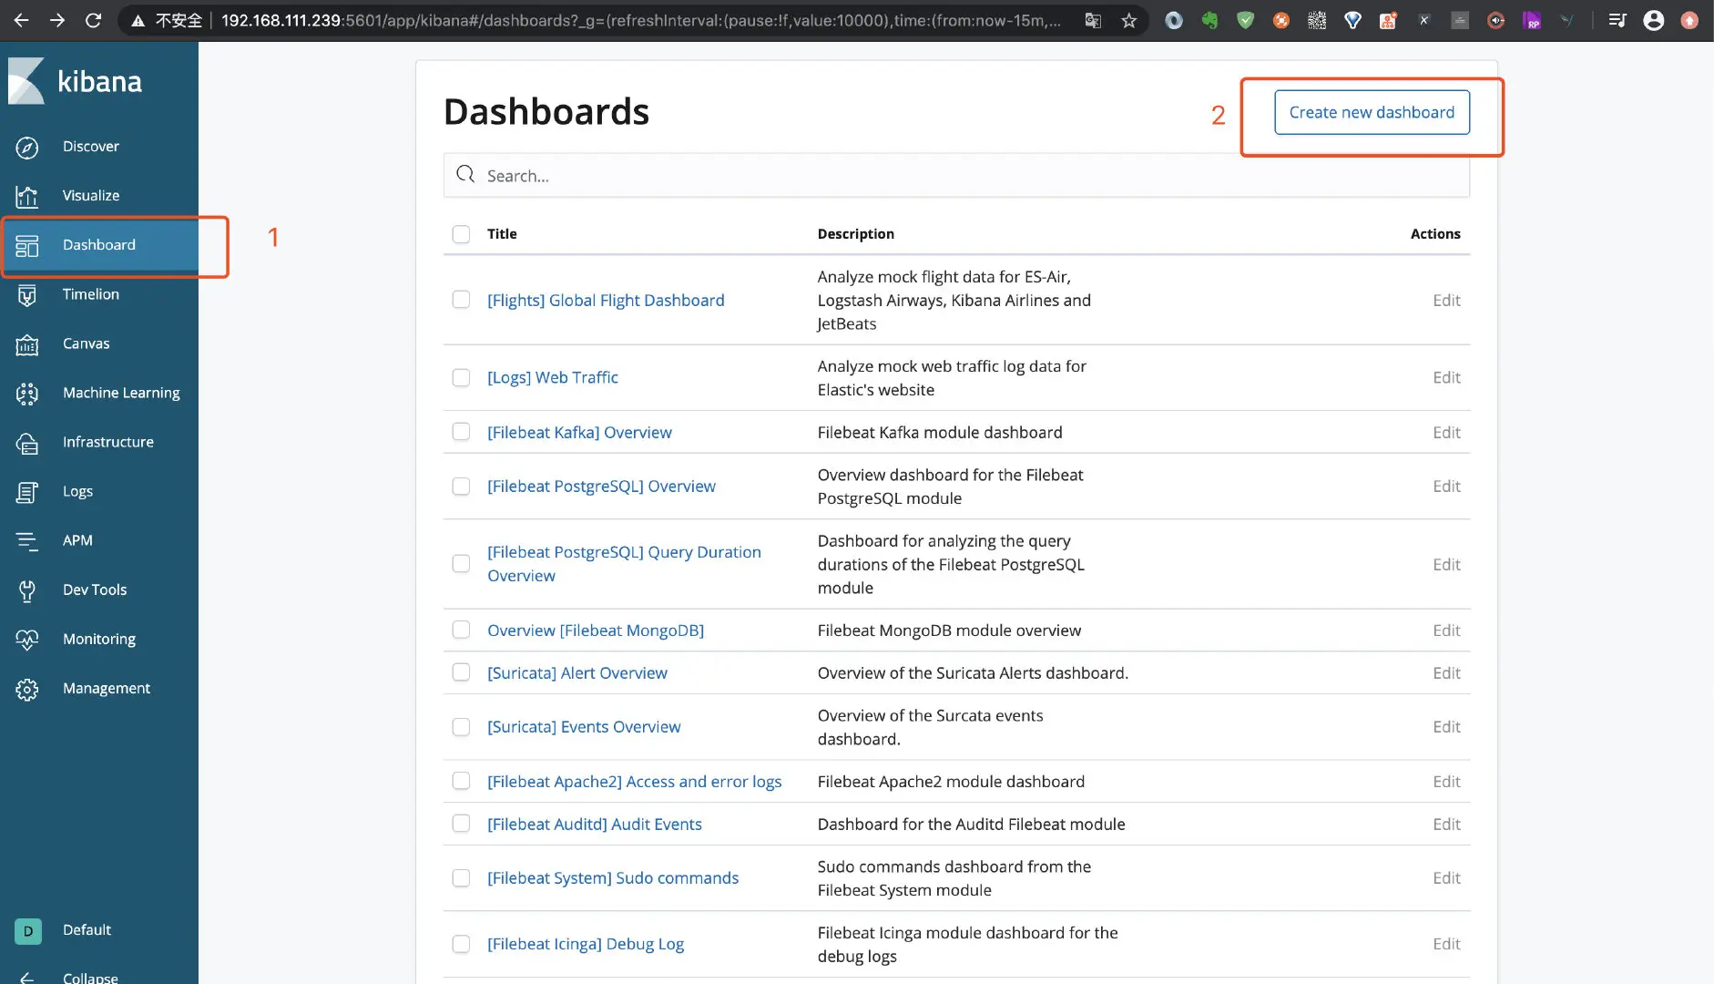Click the APM sidebar icon
1714x984 pixels.
coord(27,541)
